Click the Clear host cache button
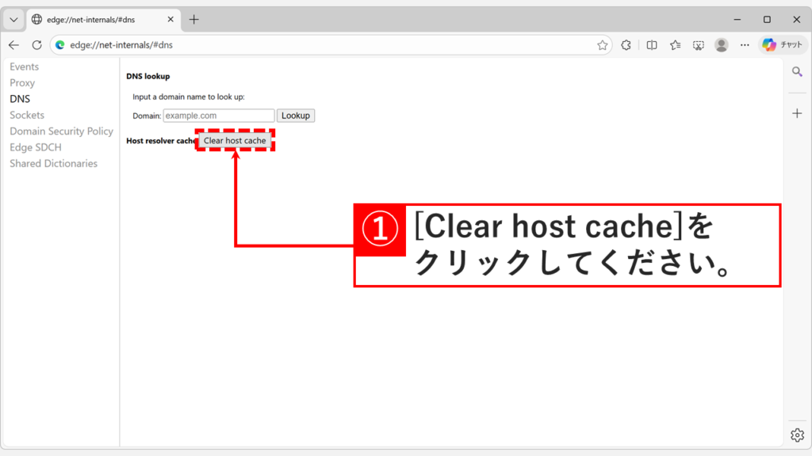Viewport: 812px width, 456px height. 235,140
